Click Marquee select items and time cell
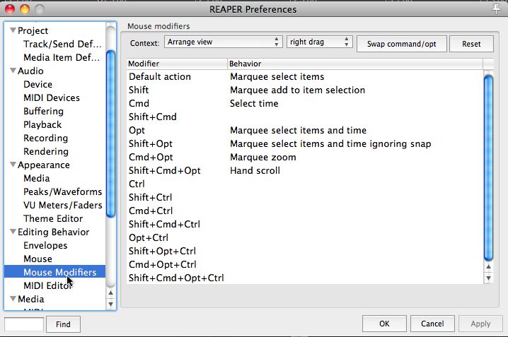The image size is (508, 337). click(298, 130)
